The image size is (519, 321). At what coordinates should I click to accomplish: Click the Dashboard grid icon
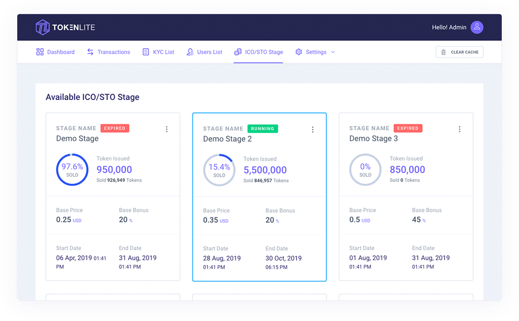point(40,52)
